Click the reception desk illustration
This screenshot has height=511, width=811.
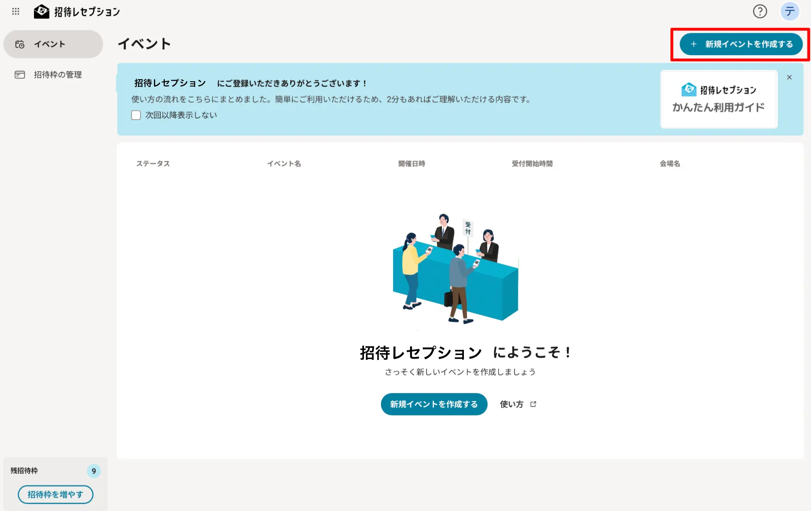(x=456, y=269)
